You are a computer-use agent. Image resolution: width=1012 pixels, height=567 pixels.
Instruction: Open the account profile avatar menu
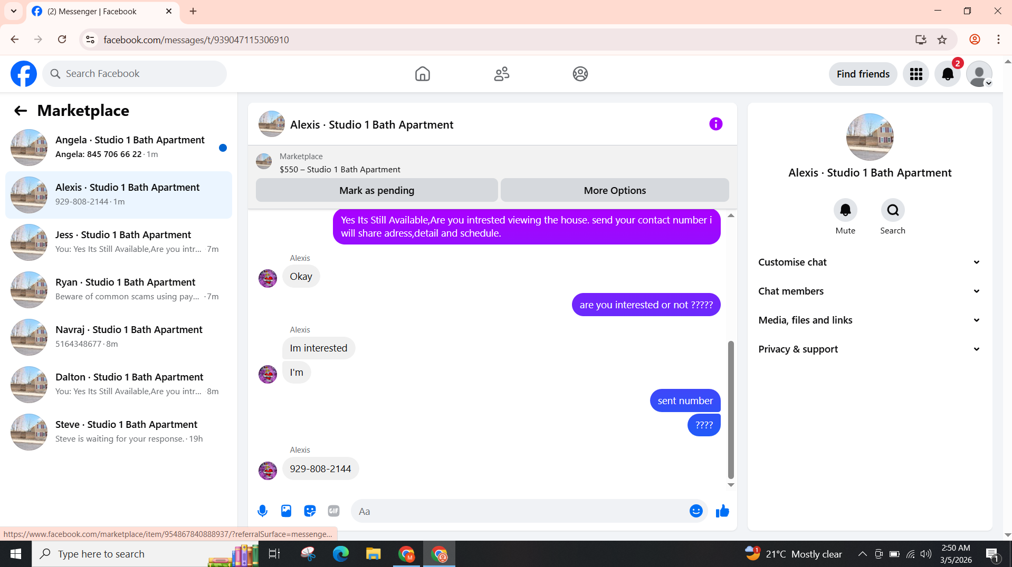(x=979, y=74)
